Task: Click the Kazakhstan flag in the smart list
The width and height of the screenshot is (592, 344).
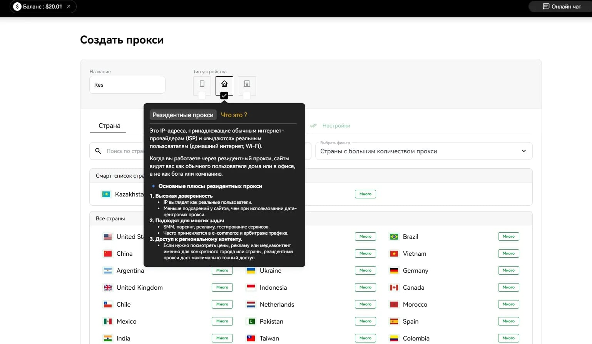Action: point(106,194)
